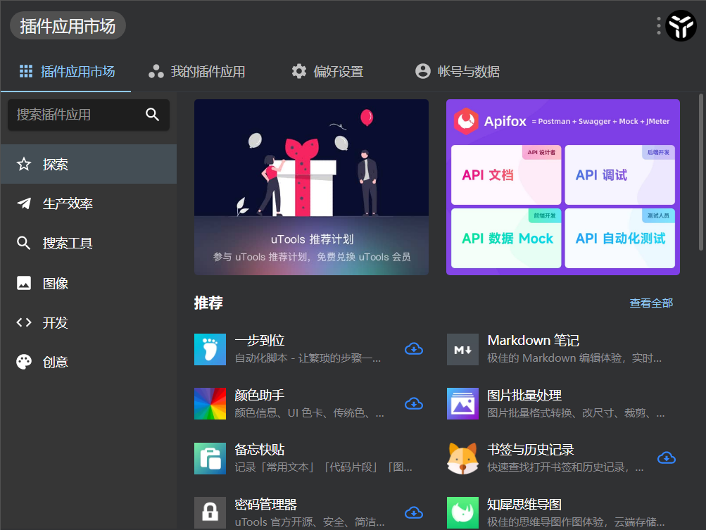
Task: Click description '图片批量格式转换、改尺寸、裁剪'
Action: (x=575, y=413)
